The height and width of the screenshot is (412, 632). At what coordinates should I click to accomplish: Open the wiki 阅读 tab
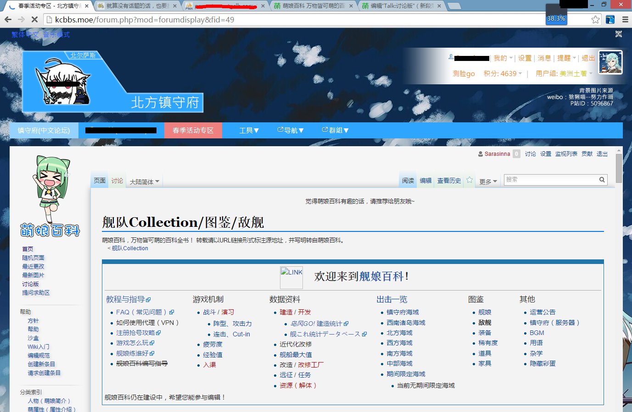[408, 181]
